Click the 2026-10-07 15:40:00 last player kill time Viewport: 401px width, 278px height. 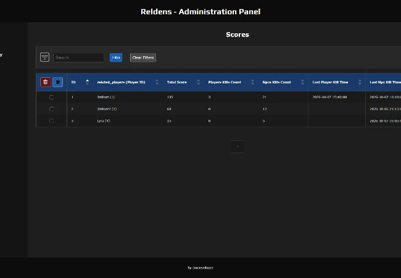tap(329, 97)
